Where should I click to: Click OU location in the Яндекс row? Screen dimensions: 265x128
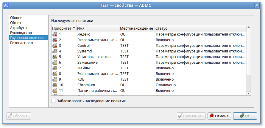click(x=123, y=34)
